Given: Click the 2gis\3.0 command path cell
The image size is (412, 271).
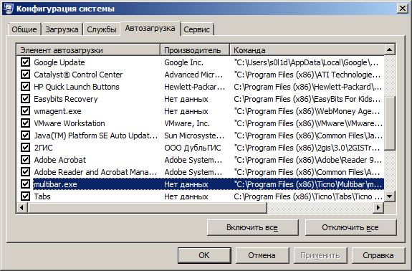Looking at the screenshot, I should [307, 148].
